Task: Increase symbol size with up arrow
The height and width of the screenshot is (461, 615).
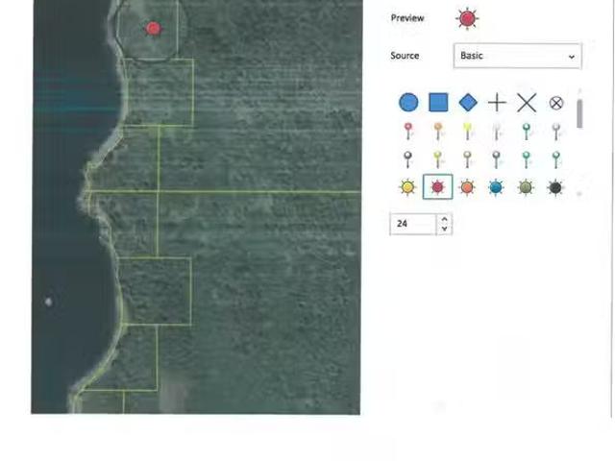Action: (x=444, y=219)
